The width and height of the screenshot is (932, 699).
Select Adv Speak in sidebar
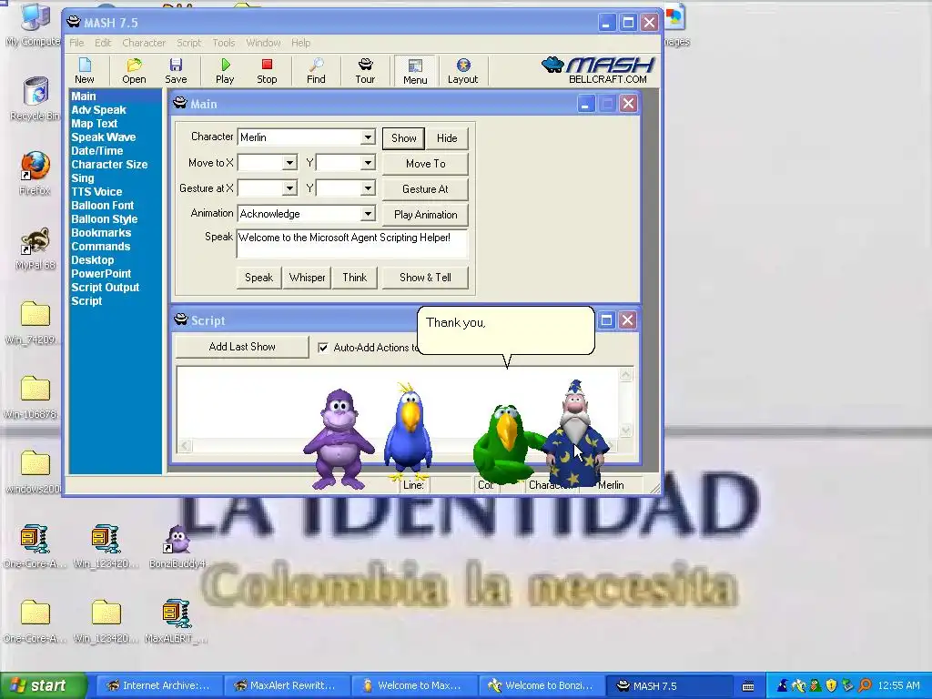(98, 110)
